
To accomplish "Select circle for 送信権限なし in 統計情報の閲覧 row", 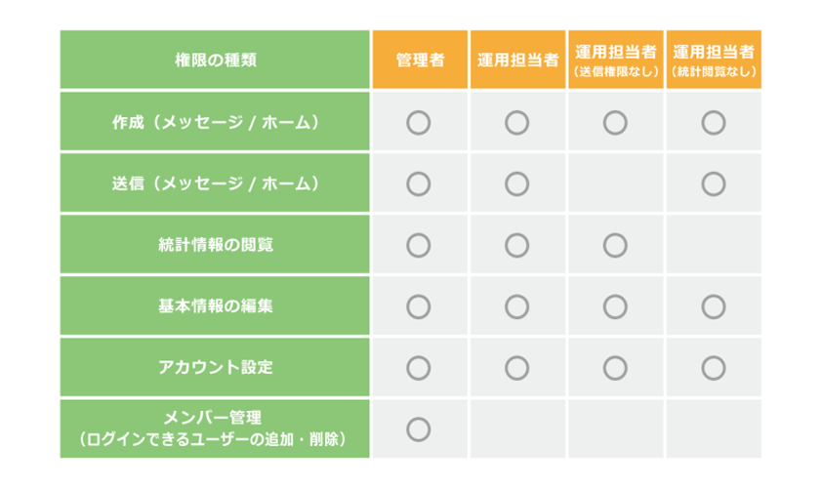I will [615, 245].
